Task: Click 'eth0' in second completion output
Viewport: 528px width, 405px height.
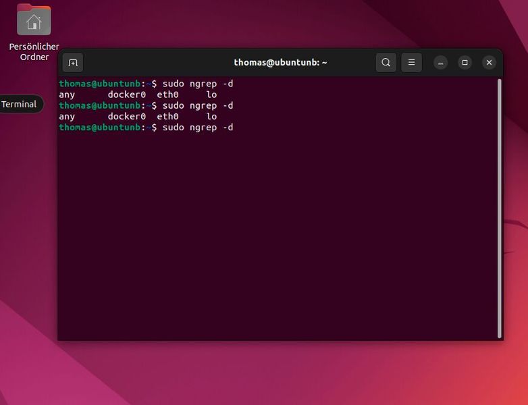Action: coord(167,117)
